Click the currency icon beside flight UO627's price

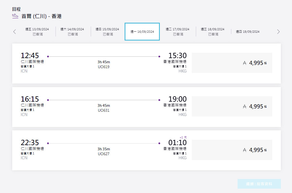tap(244, 150)
